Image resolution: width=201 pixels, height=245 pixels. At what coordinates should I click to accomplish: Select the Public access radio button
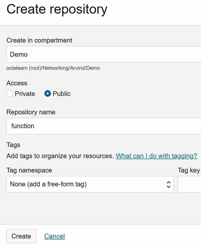point(48,94)
